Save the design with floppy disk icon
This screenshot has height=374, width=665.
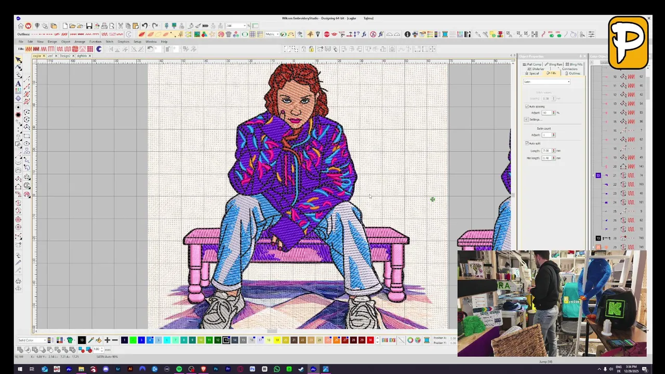click(x=89, y=25)
